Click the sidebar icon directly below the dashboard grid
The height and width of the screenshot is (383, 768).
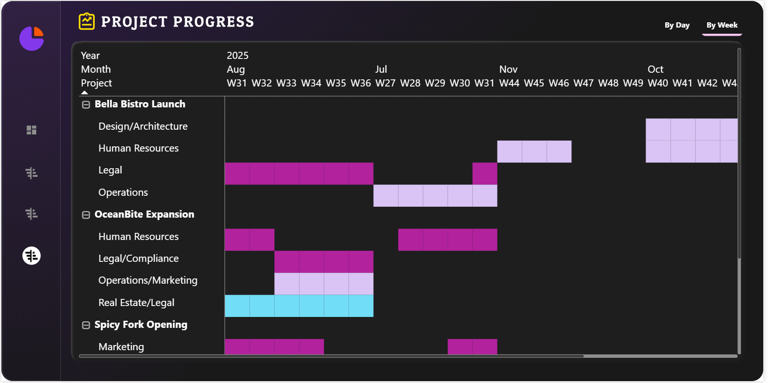pos(31,173)
